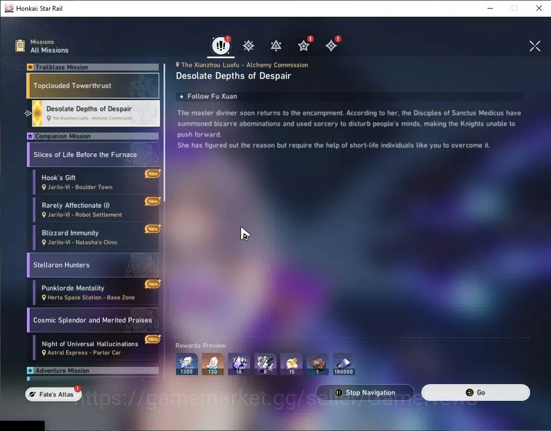Screen dimensions: 551x431
Task: Open Rarely Affectionate (I) mission
Action: point(96,210)
